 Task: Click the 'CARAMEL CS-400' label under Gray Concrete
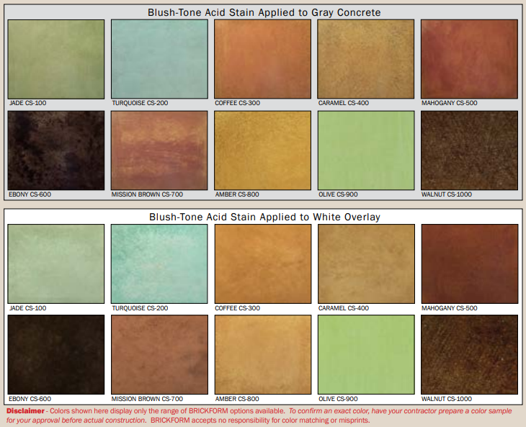[x=344, y=103]
